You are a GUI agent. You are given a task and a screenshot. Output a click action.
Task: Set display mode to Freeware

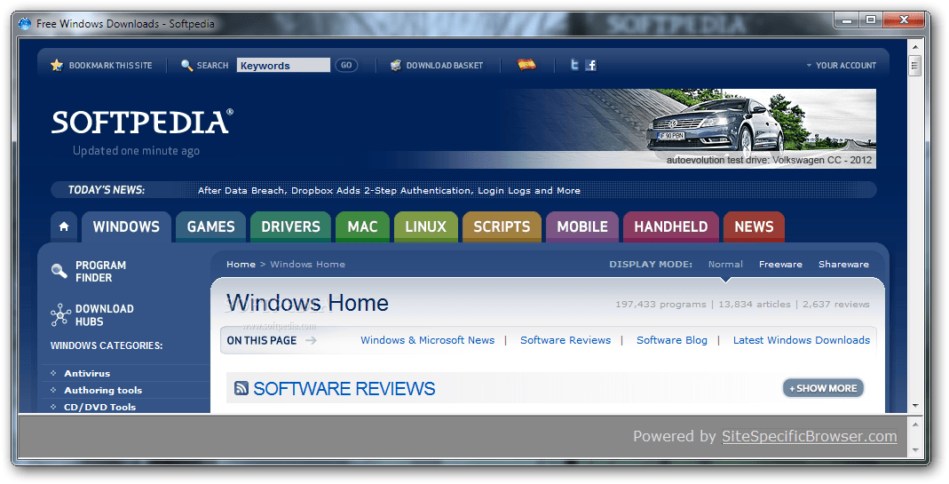[x=780, y=264]
